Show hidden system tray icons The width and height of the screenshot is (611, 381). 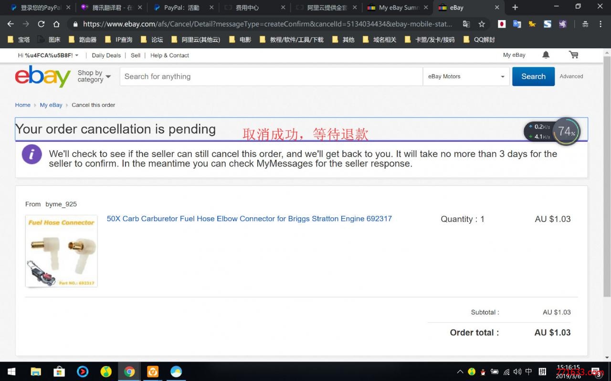point(460,371)
